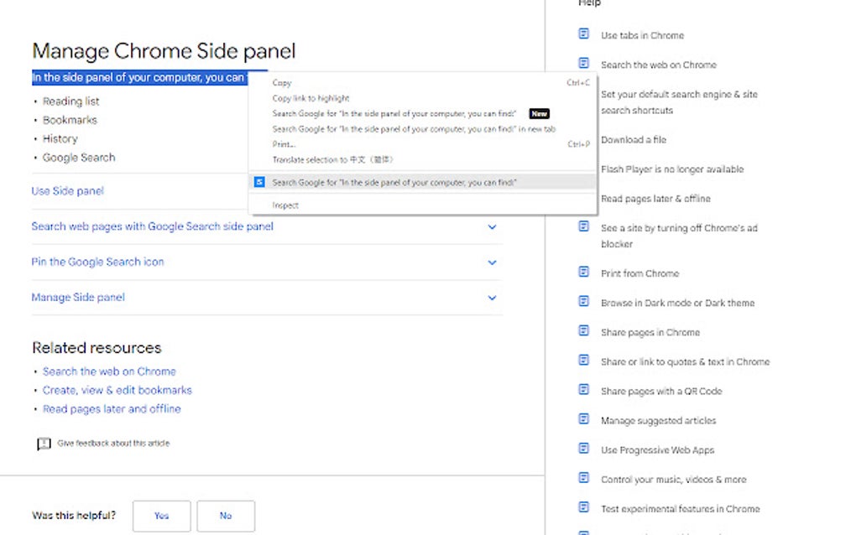The width and height of the screenshot is (856, 535).
Task: Open the Create, view & edit bookmarks link
Action: coord(117,390)
